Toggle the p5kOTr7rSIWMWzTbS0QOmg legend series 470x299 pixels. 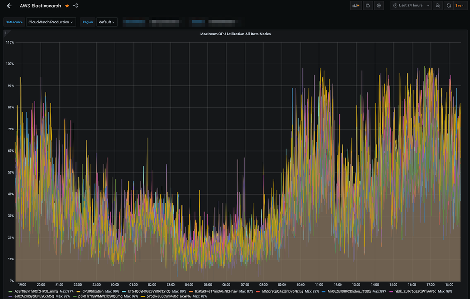click(100, 296)
